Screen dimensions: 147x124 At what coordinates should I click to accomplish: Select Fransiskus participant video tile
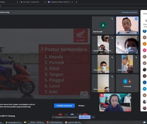point(103,64)
